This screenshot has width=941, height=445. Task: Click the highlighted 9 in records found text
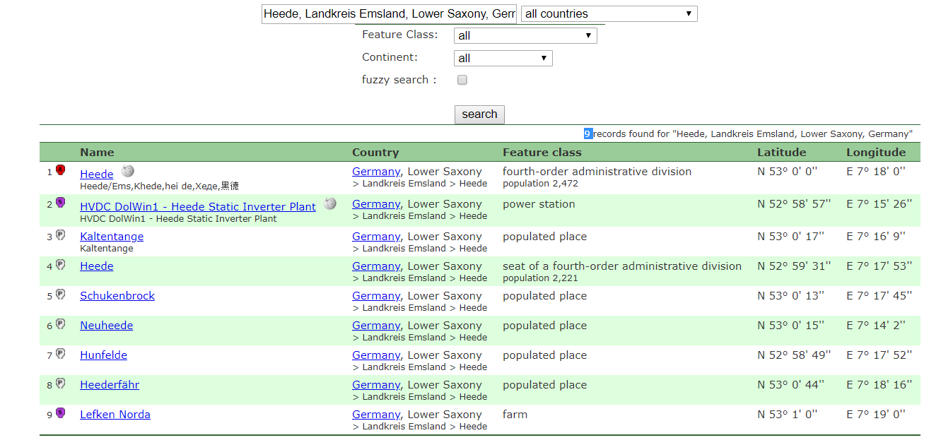click(x=588, y=133)
